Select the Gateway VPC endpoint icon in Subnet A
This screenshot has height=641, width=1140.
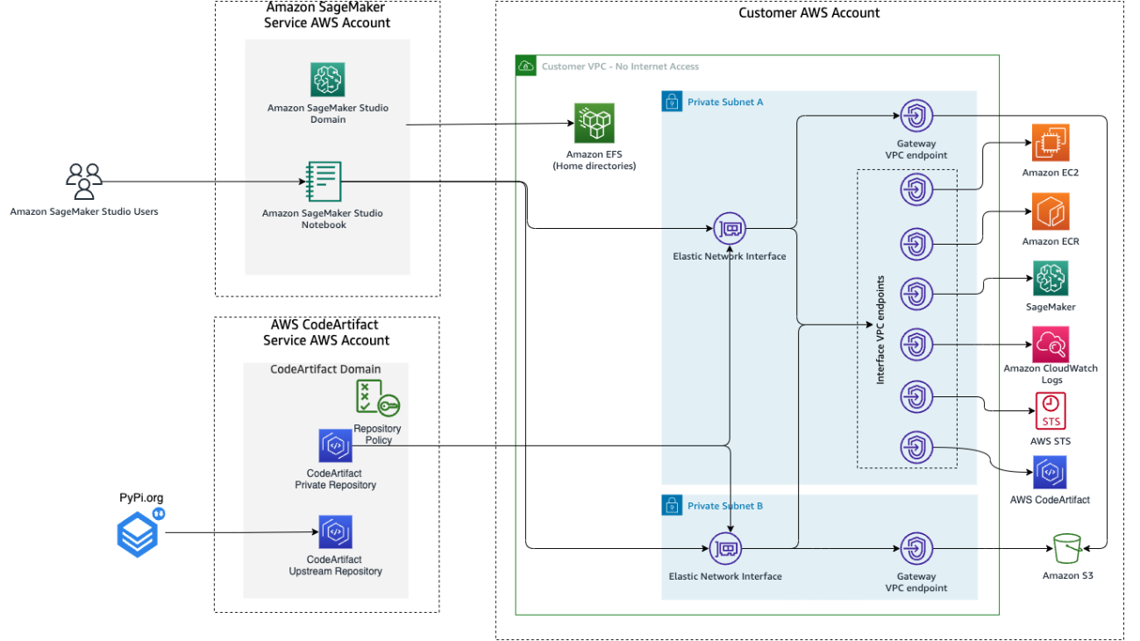916,116
